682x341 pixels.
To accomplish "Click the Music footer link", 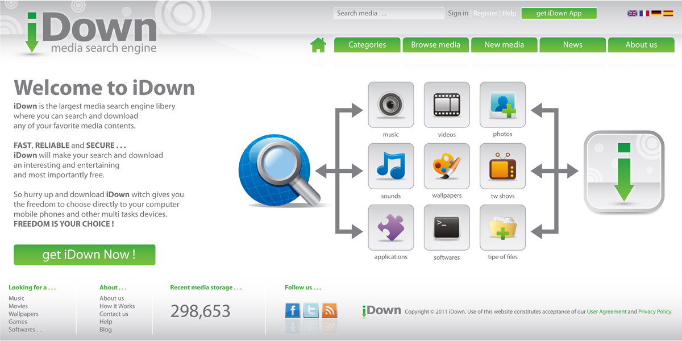I will coord(16,298).
